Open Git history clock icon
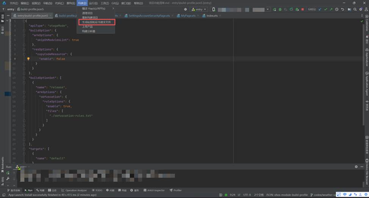 pyautogui.click(x=336, y=9)
